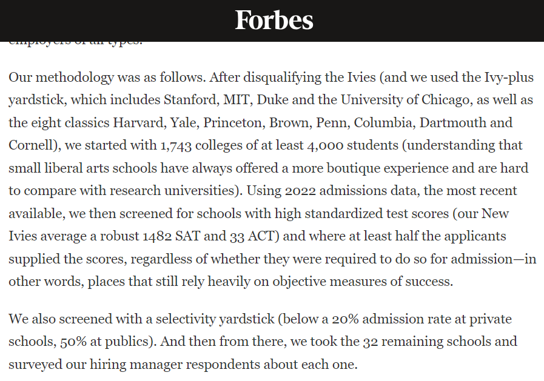
Task: Click the word Stanford in the article
Action: coord(191,100)
